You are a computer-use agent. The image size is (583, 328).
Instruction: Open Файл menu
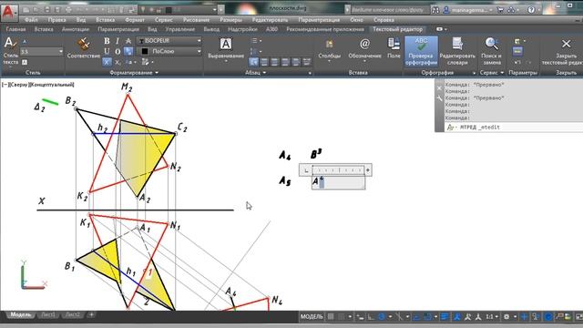click(31, 20)
